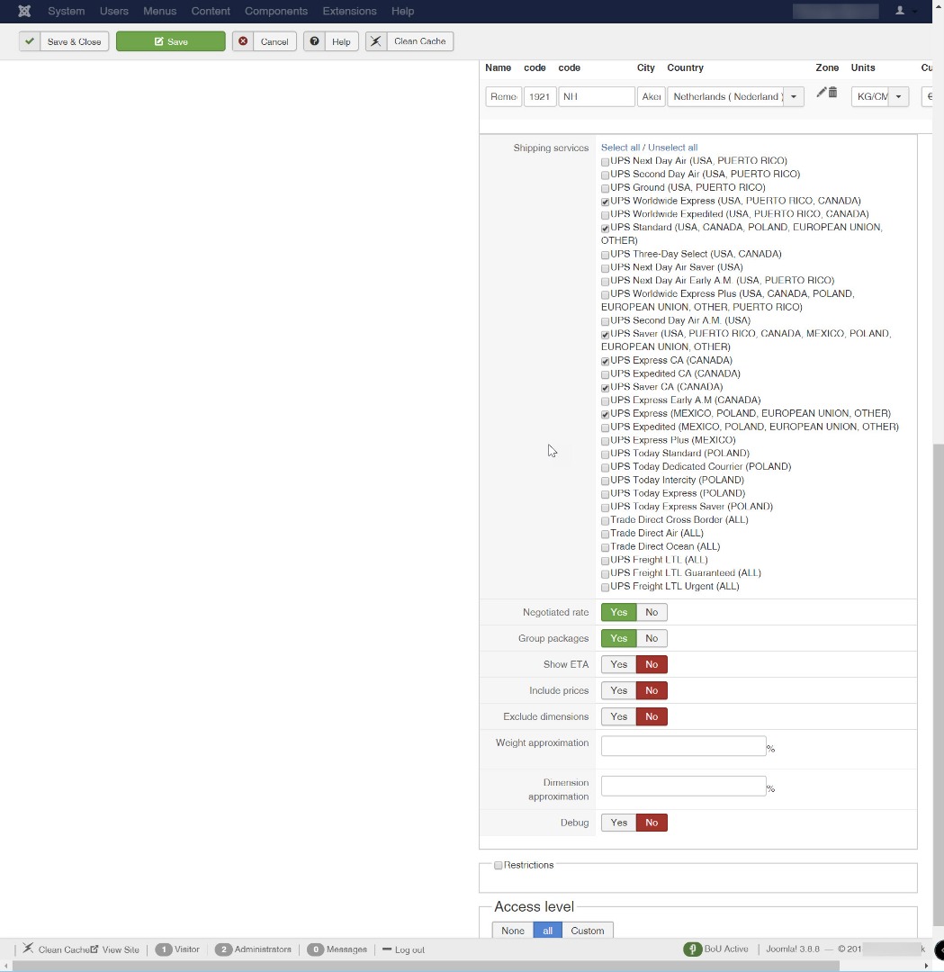
Task: Click the Unselect all link
Action: click(672, 148)
